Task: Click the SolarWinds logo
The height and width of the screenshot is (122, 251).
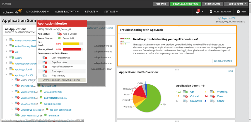Action: pos(13,12)
